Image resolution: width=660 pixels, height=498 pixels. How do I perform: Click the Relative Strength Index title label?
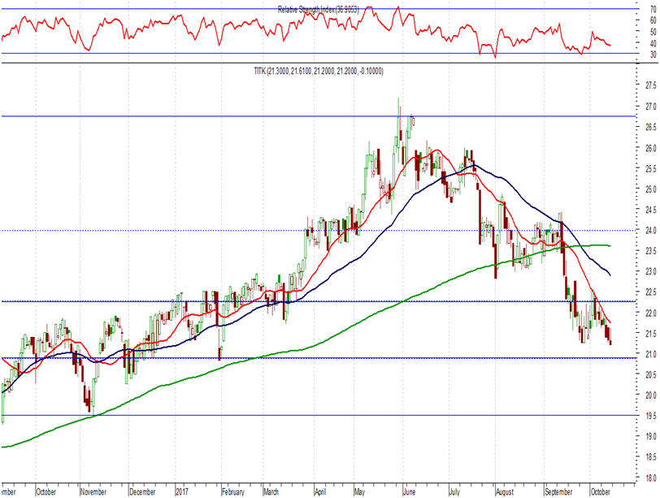[319, 9]
